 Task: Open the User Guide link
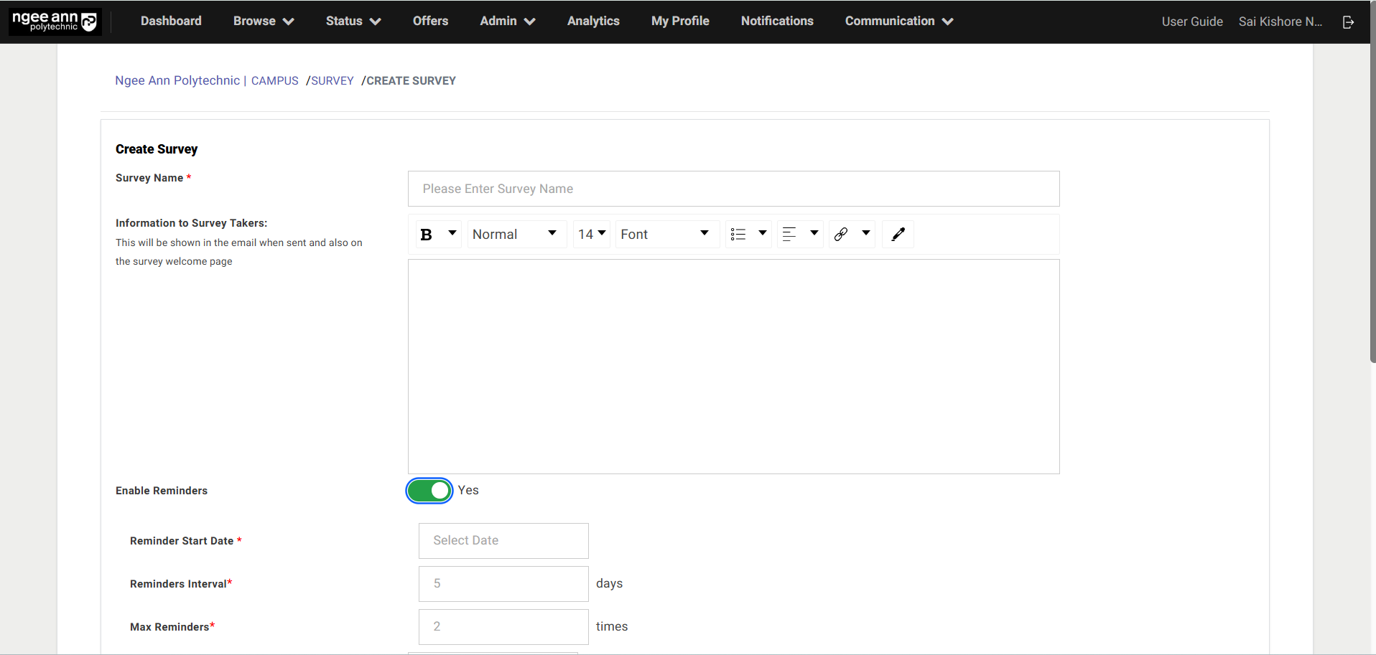pos(1192,22)
